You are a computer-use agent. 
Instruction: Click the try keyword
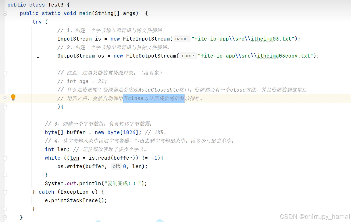tap(37, 22)
